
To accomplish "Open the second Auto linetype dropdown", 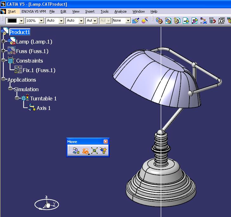I will (81, 21).
